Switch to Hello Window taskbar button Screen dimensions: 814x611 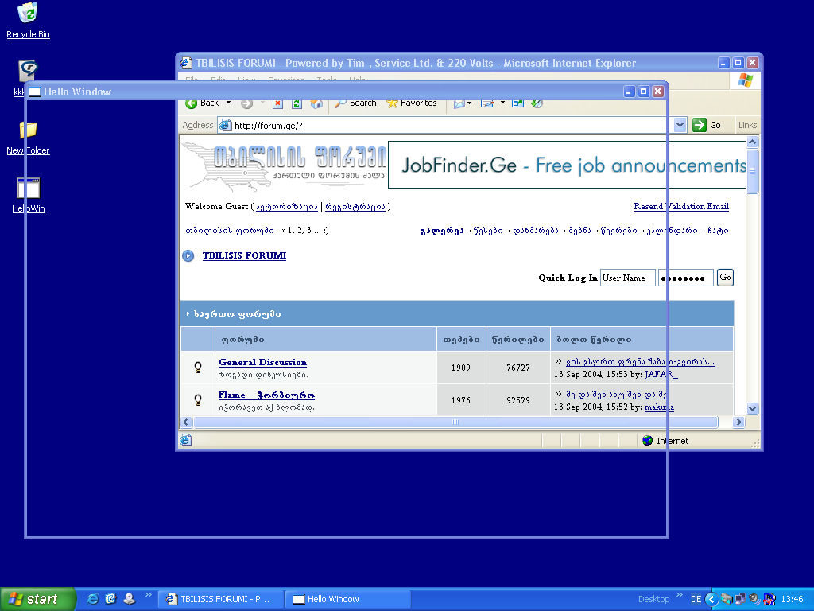(x=348, y=599)
